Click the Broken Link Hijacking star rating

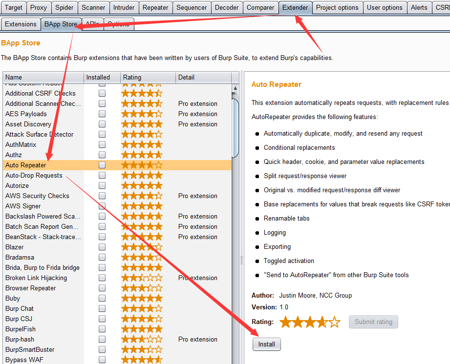point(142,278)
